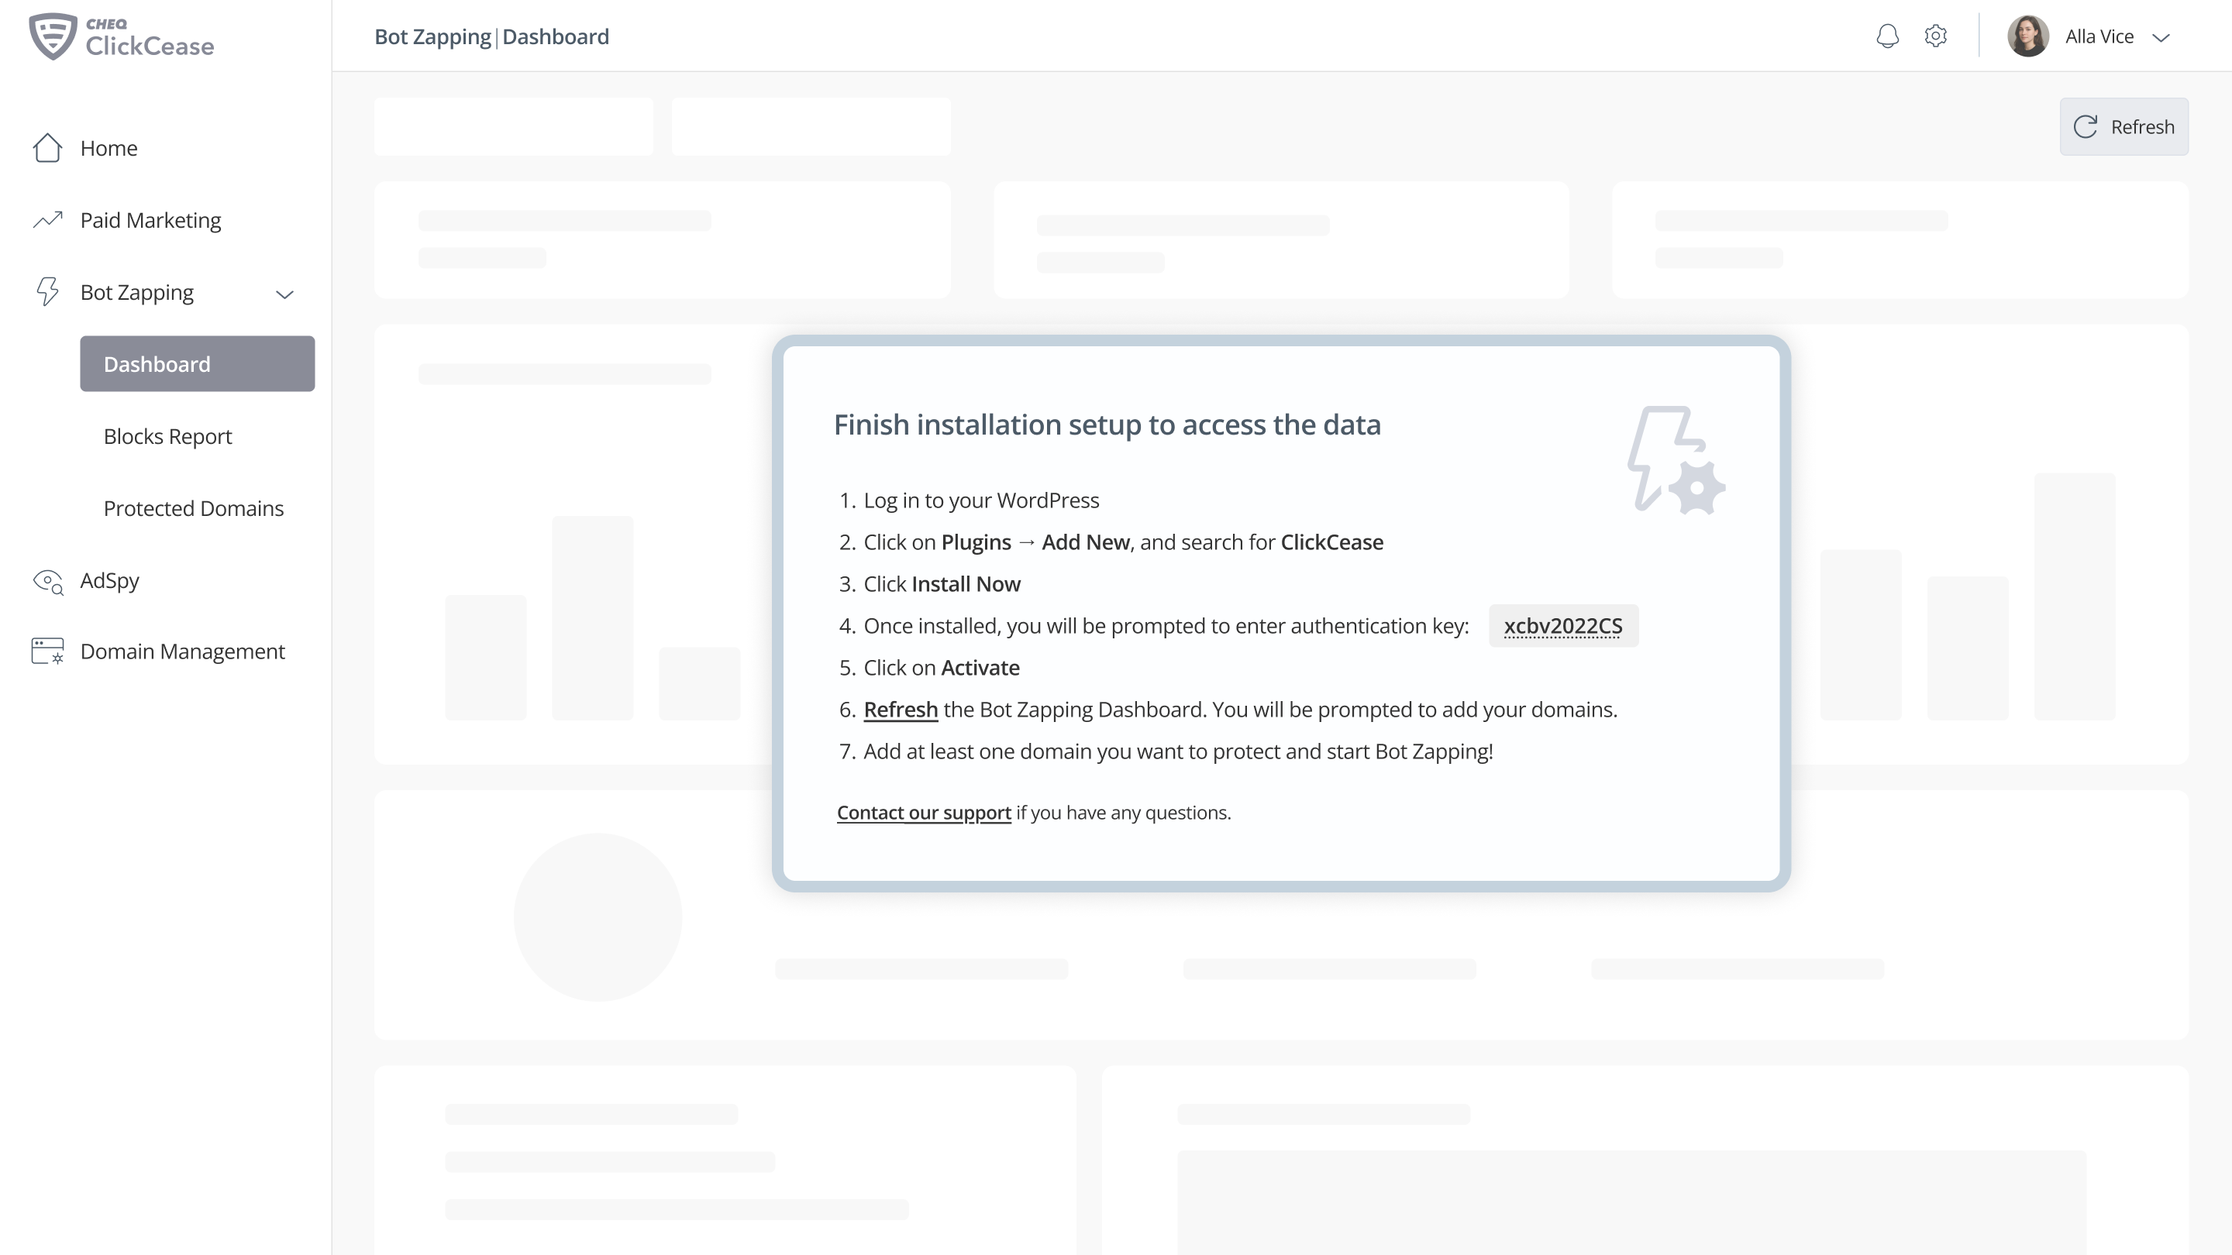Expand the Alla Vice account dropdown chevron
Viewport: 2232px width, 1255px height.
pyautogui.click(x=2161, y=37)
